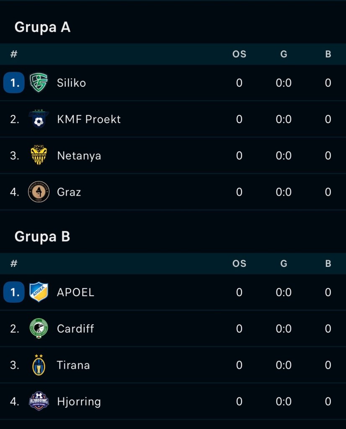Click the blue rank 1 badge beside APOEL
Image resolution: width=346 pixels, height=429 pixels.
(14, 292)
